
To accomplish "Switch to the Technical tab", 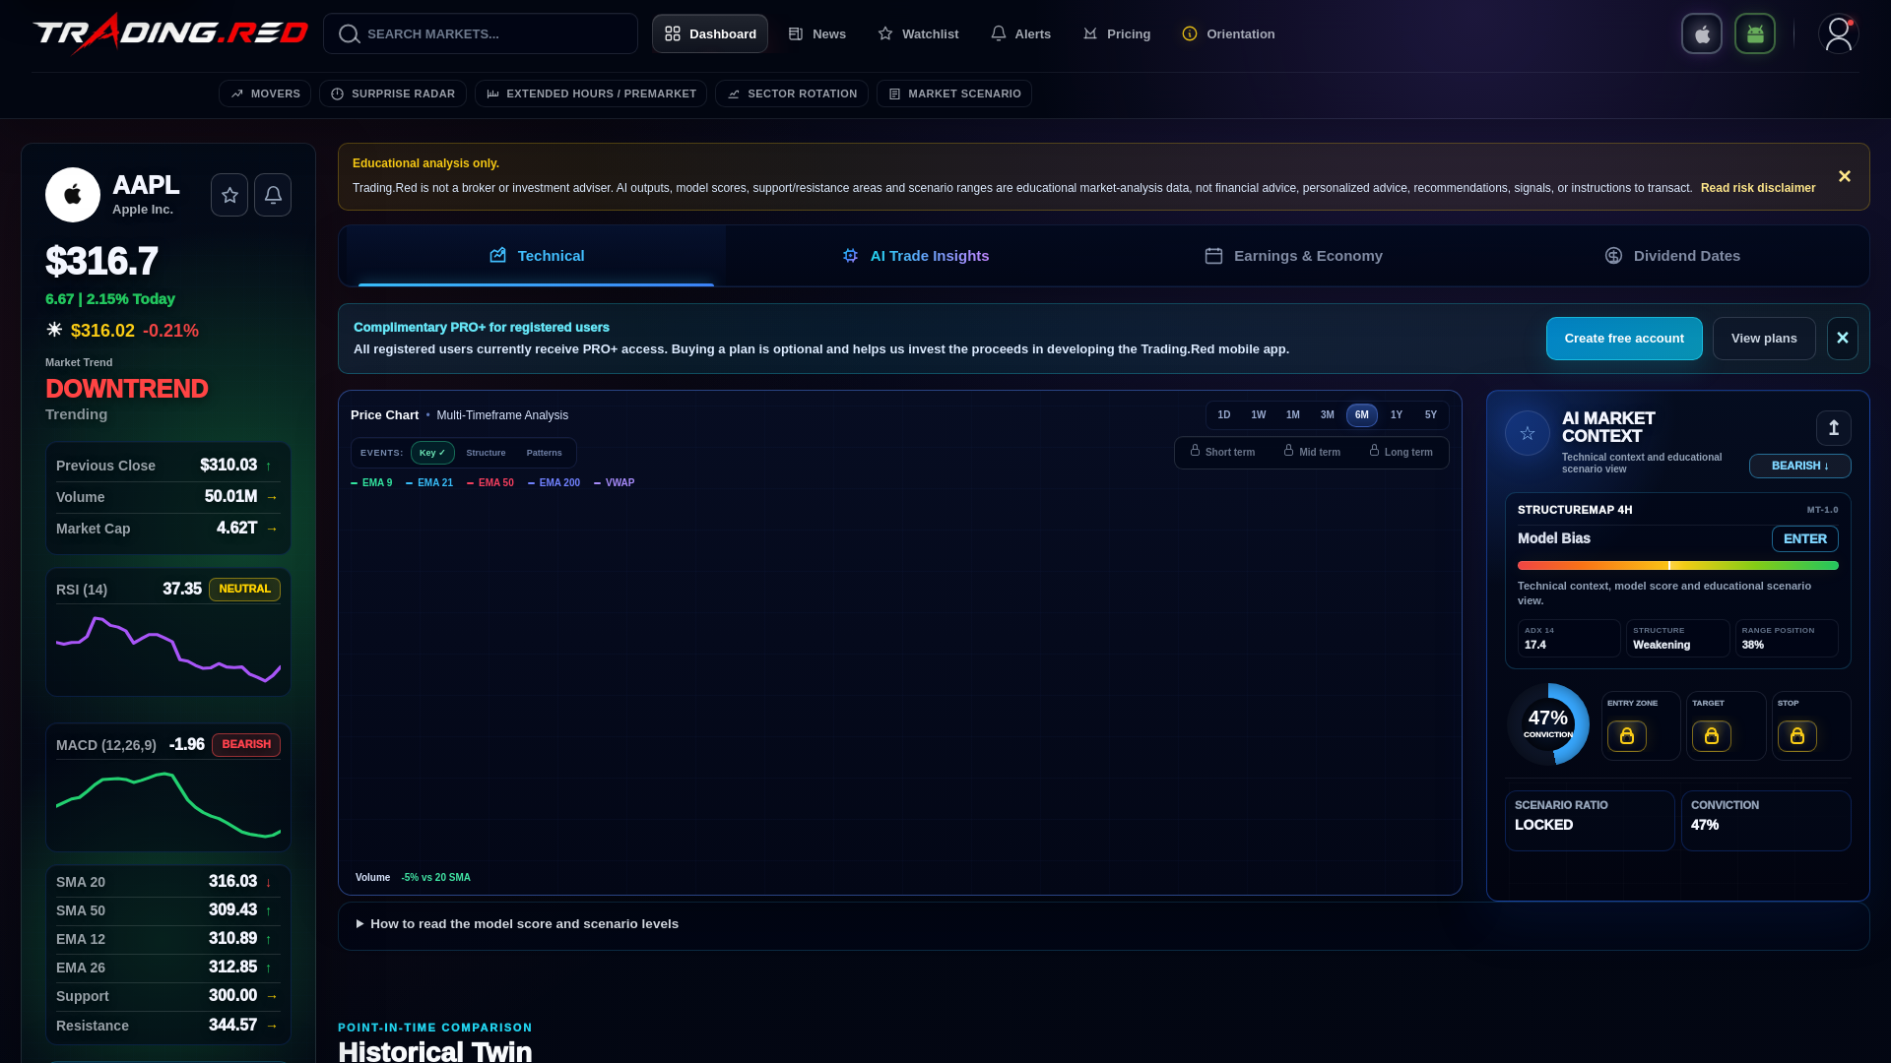I will click(536, 256).
